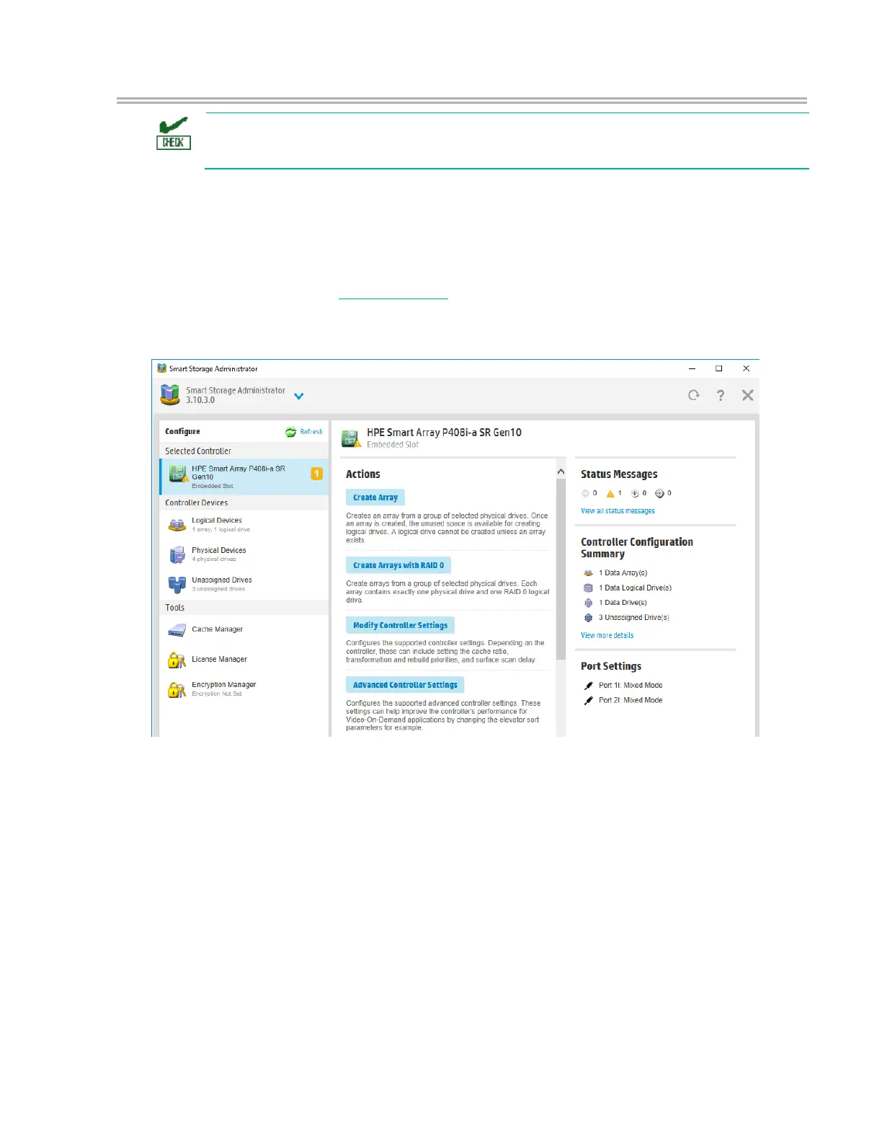Close the application with the gray X icon
This screenshot has width=882, height=1142.
pos(748,395)
